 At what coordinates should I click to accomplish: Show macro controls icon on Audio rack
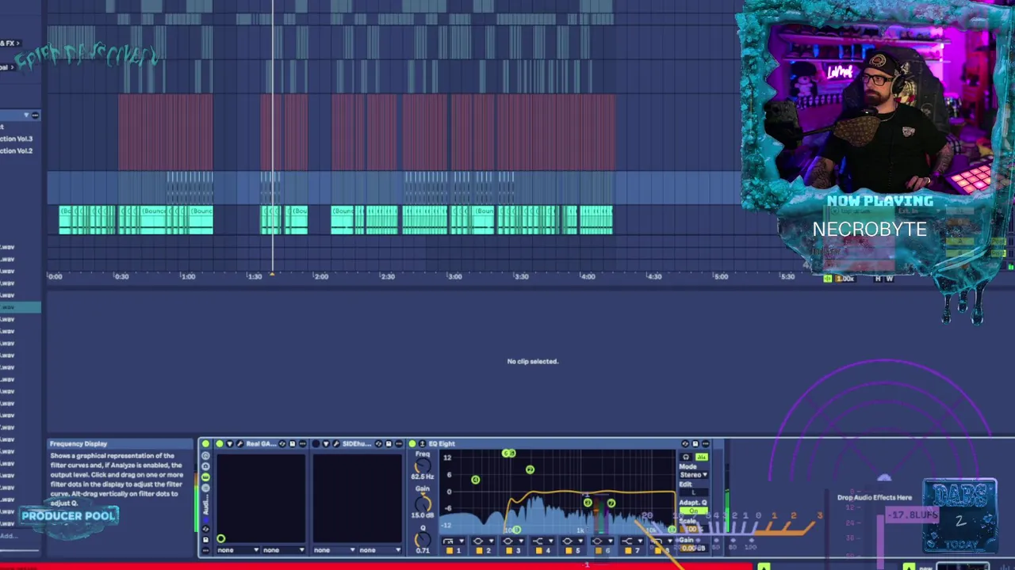coord(205,456)
